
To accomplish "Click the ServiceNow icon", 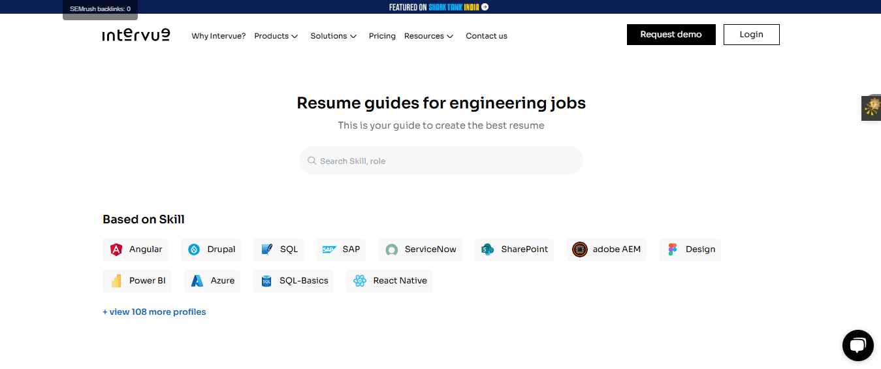I will click(x=391, y=249).
